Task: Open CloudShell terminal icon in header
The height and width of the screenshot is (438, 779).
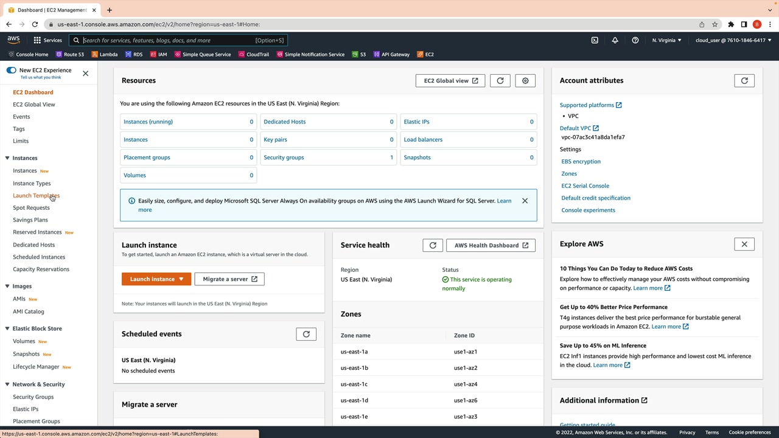Action: 595,40
